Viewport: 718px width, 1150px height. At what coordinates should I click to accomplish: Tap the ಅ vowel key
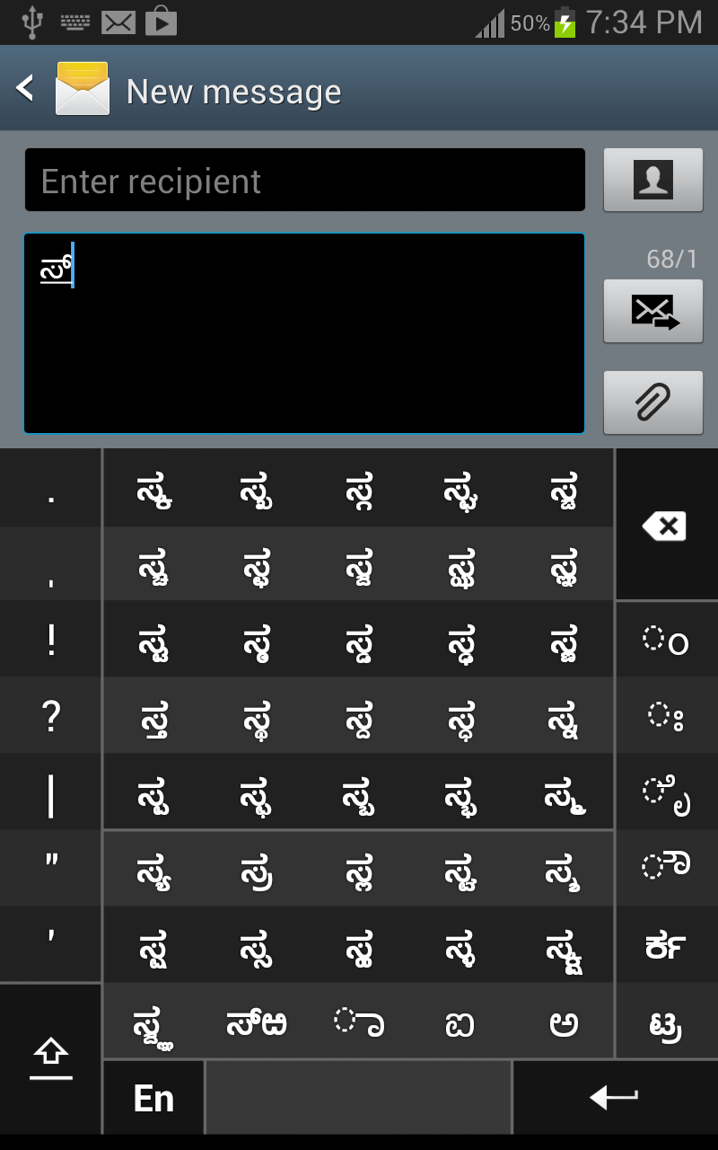pyautogui.click(x=564, y=1022)
